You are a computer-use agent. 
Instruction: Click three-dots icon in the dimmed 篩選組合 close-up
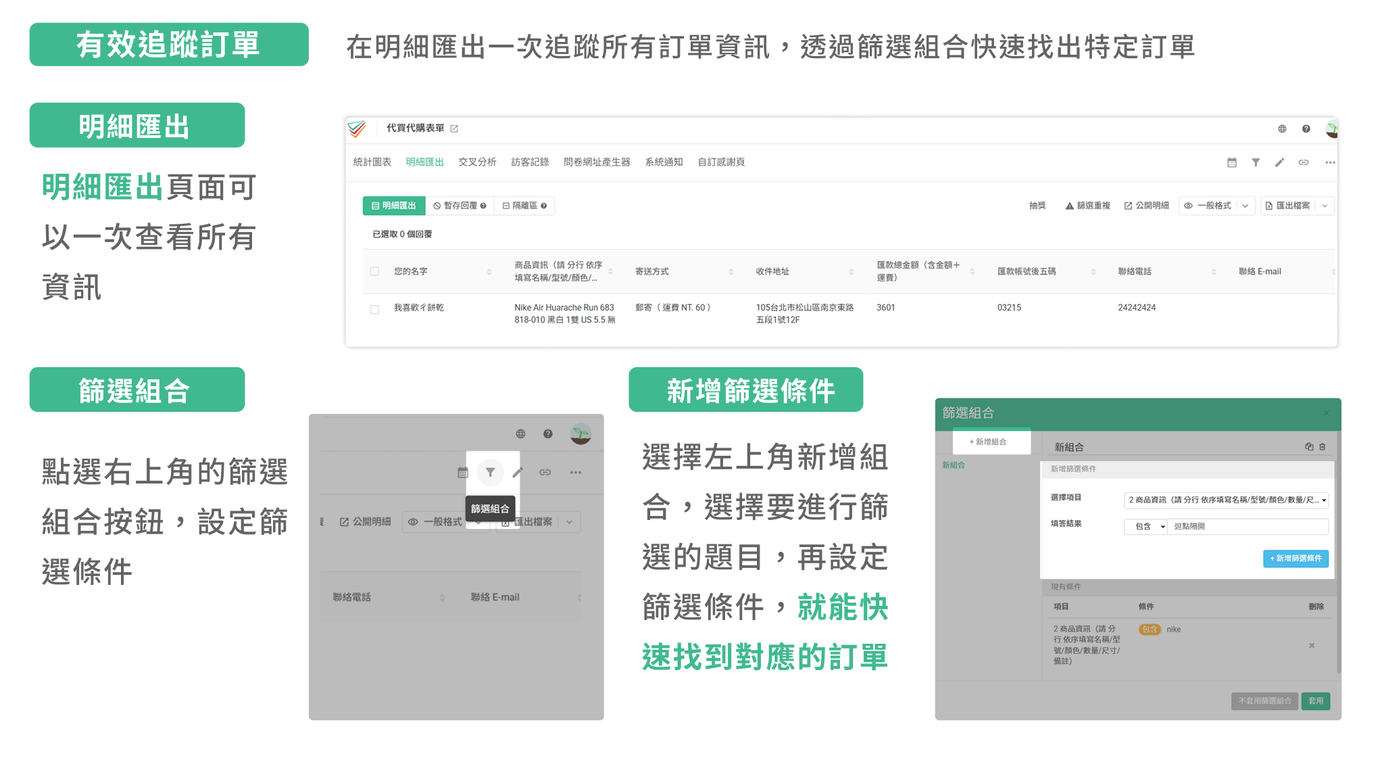coord(575,473)
